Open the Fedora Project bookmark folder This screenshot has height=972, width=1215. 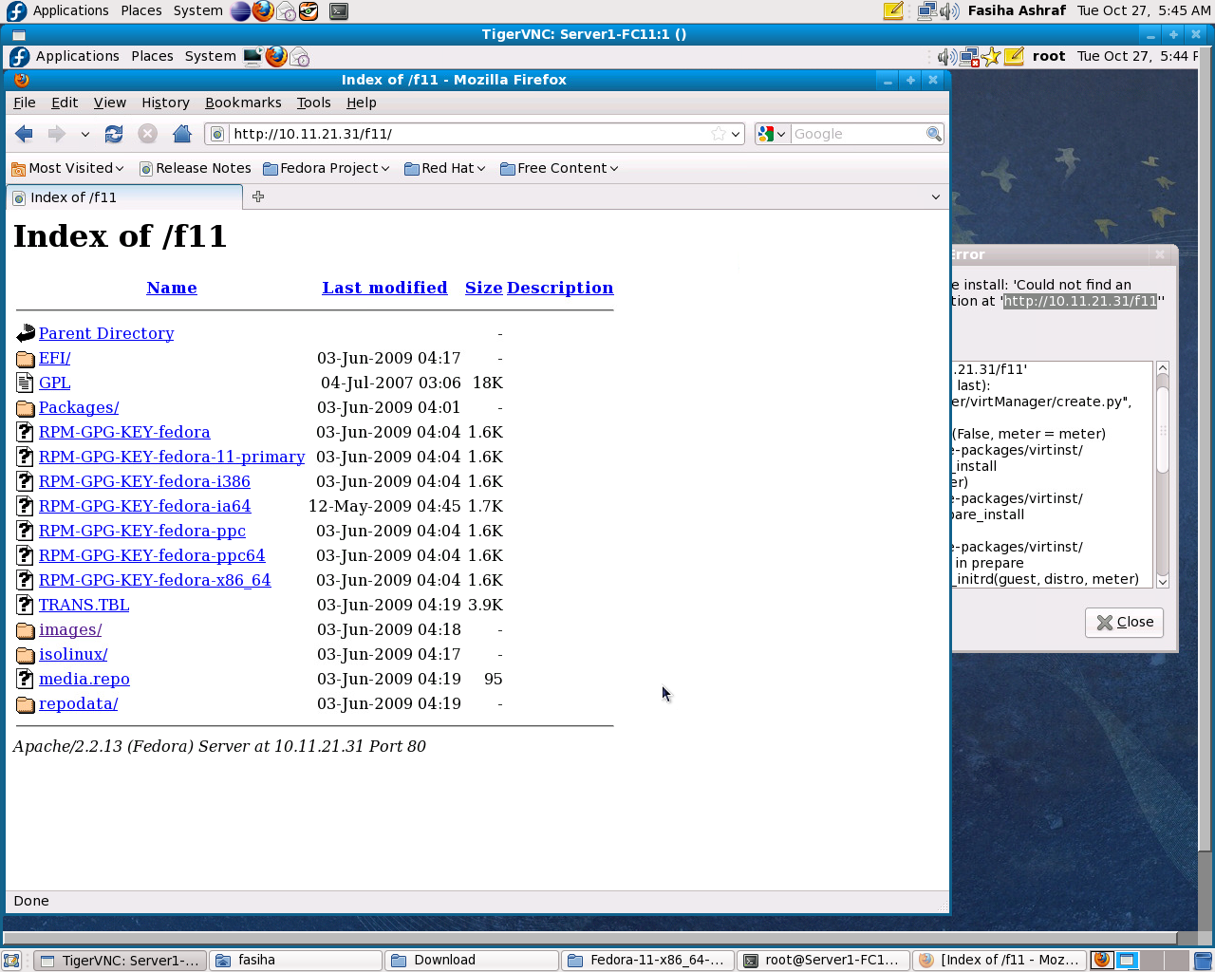[x=327, y=168]
